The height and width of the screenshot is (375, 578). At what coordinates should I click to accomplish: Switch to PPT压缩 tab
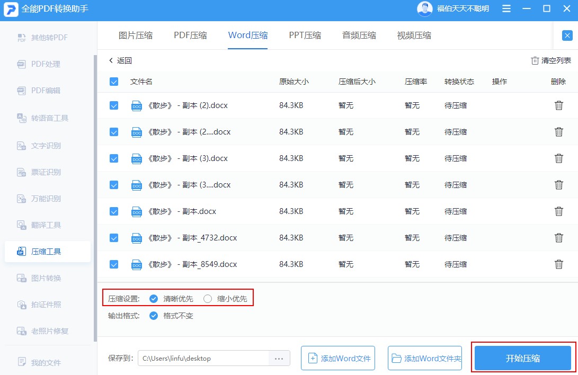pos(305,35)
